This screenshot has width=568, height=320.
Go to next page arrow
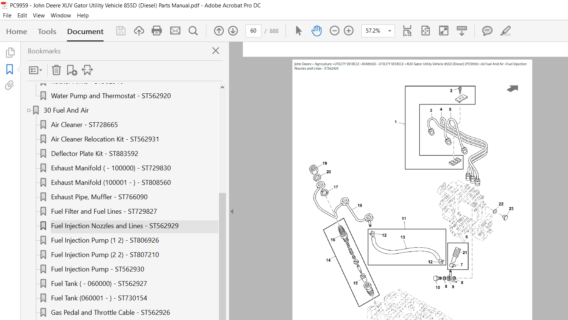(x=233, y=31)
